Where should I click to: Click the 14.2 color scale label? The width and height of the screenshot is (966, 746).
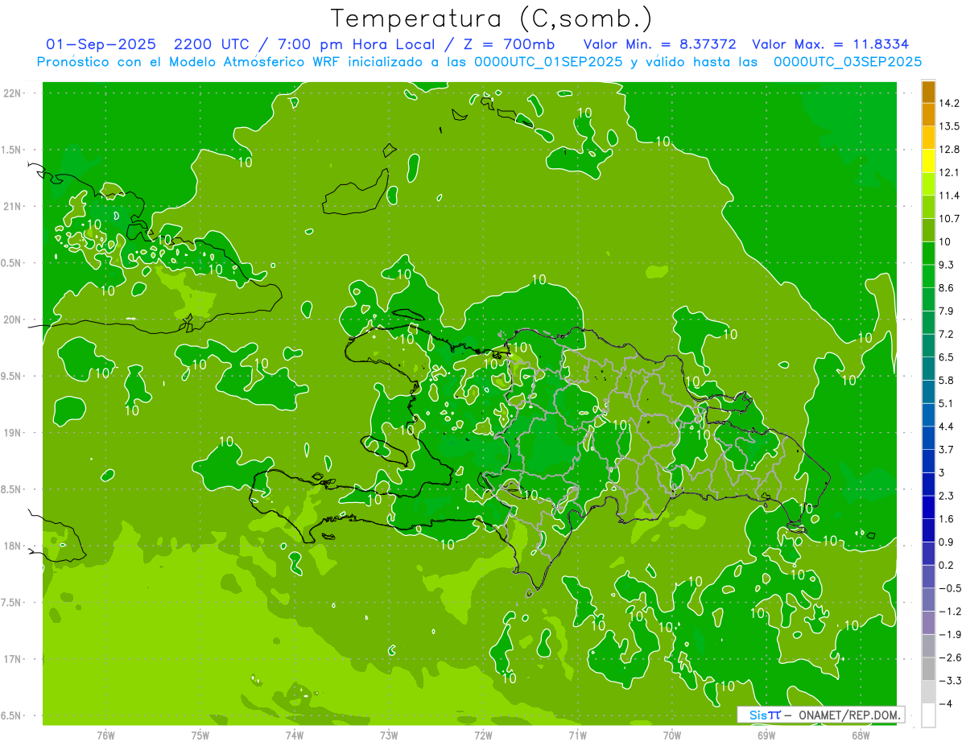949,103
